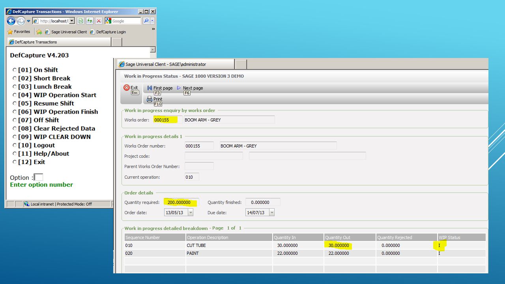This screenshot has width=505, height=284.
Task: Select the Sage Universal Client tab
Action: coord(175,64)
